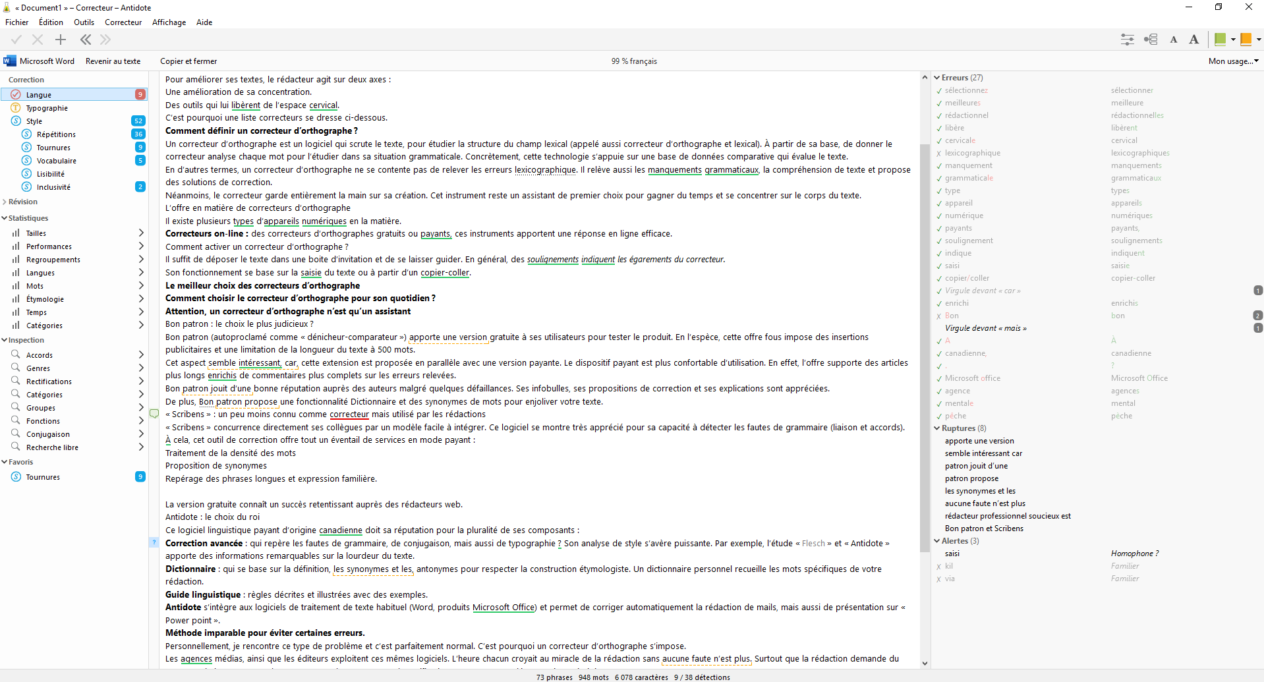Click the approve correction checkmark icon
Viewport: 1264px width, 682px height.
[x=16, y=40]
